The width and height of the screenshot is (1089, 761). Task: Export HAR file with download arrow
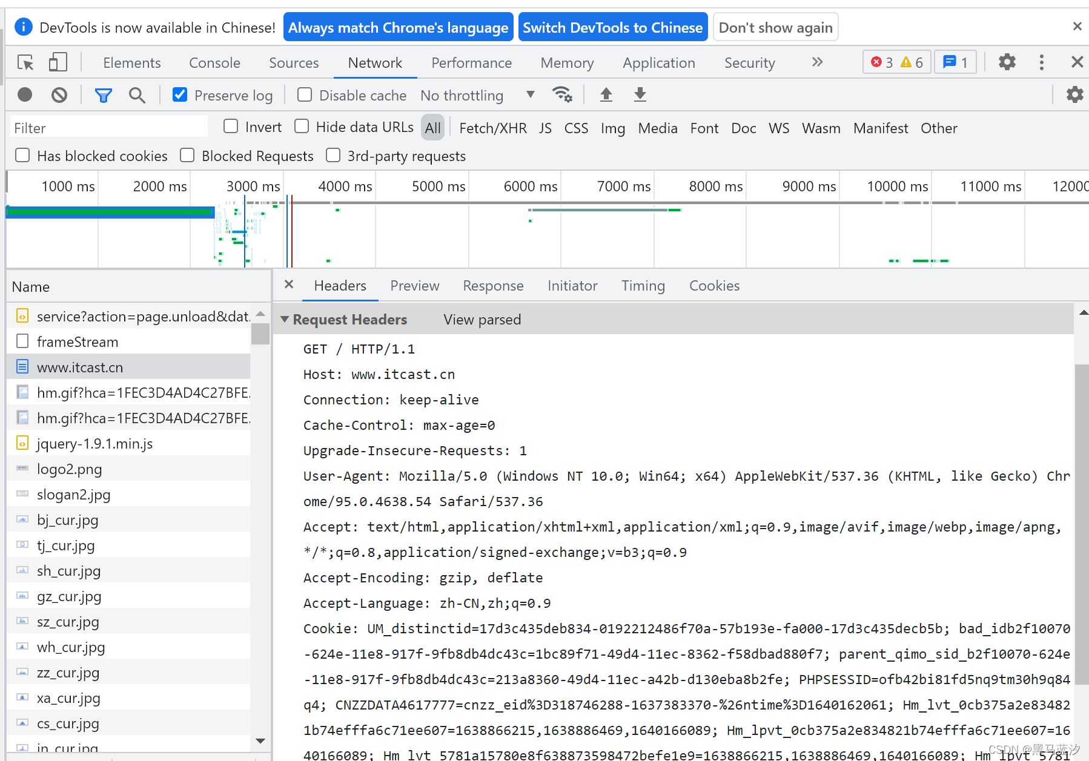click(x=640, y=94)
